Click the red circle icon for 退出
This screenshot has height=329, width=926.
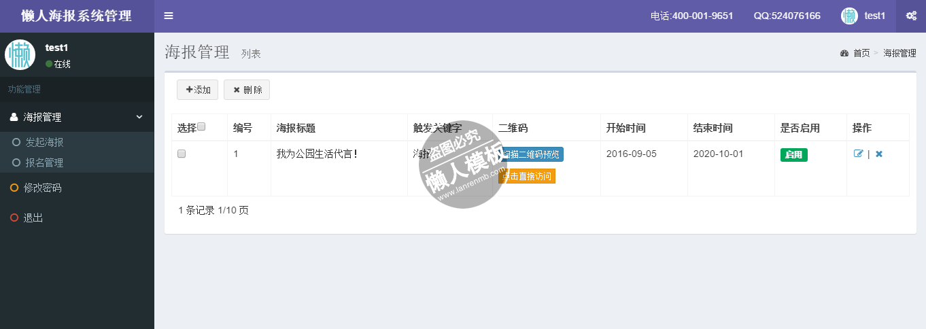point(14,218)
